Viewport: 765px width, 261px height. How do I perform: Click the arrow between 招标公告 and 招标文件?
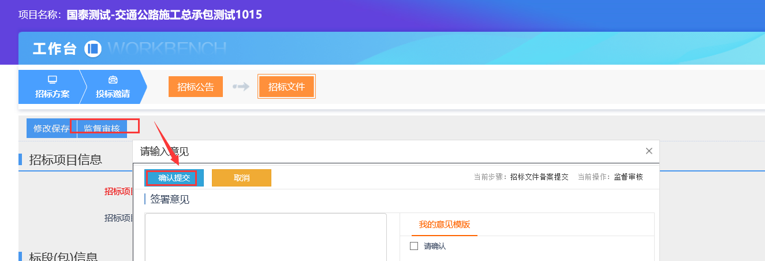(x=240, y=87)
